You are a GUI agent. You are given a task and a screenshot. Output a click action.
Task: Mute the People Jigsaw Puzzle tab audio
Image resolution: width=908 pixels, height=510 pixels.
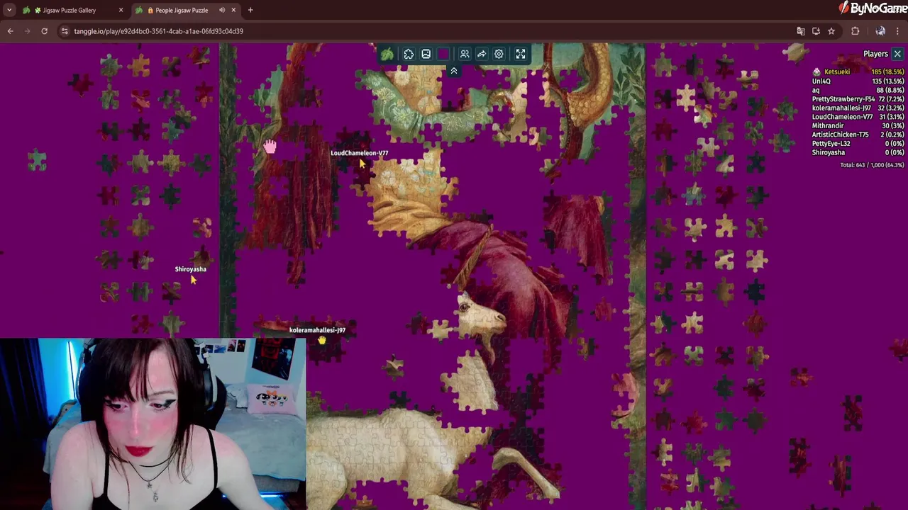222,10
